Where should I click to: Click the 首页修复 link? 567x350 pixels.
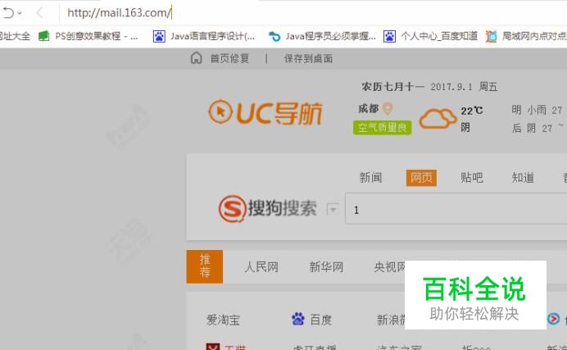[x=229, y=58]
